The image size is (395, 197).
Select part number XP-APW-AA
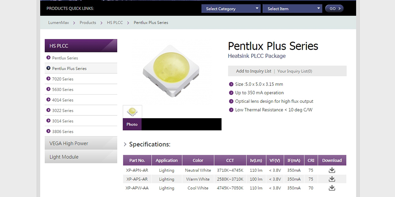point(137,188)
